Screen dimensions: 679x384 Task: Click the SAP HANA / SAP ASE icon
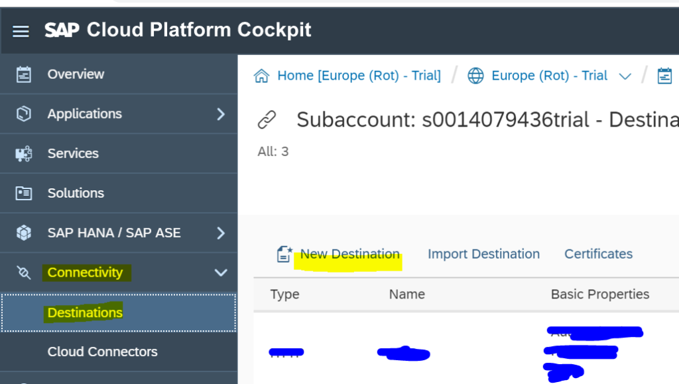click(24, 233)
